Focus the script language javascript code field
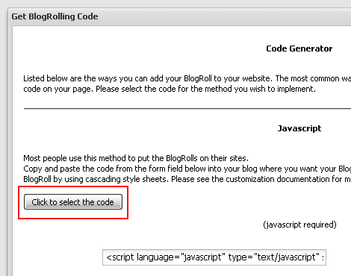This screenshot has width=351, height=276. (214, 257)
